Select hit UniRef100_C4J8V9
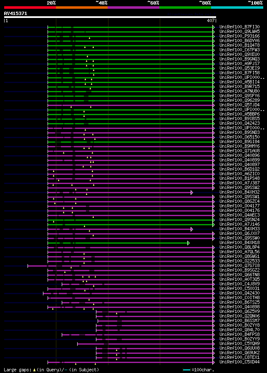The image size is (267, 373). (x=239, y=284)
